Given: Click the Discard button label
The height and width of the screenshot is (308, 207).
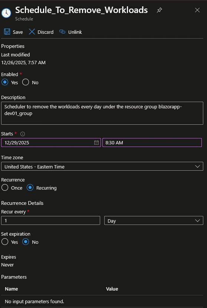Looking at the screenshot, I should click(45, 32).
